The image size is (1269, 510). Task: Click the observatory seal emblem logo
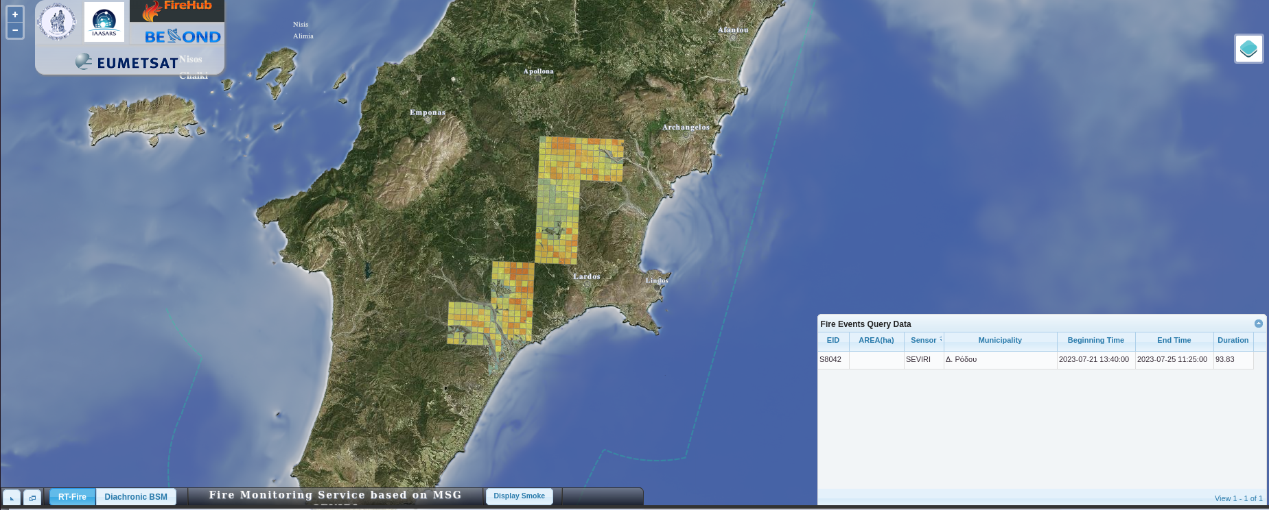(58, 21)
